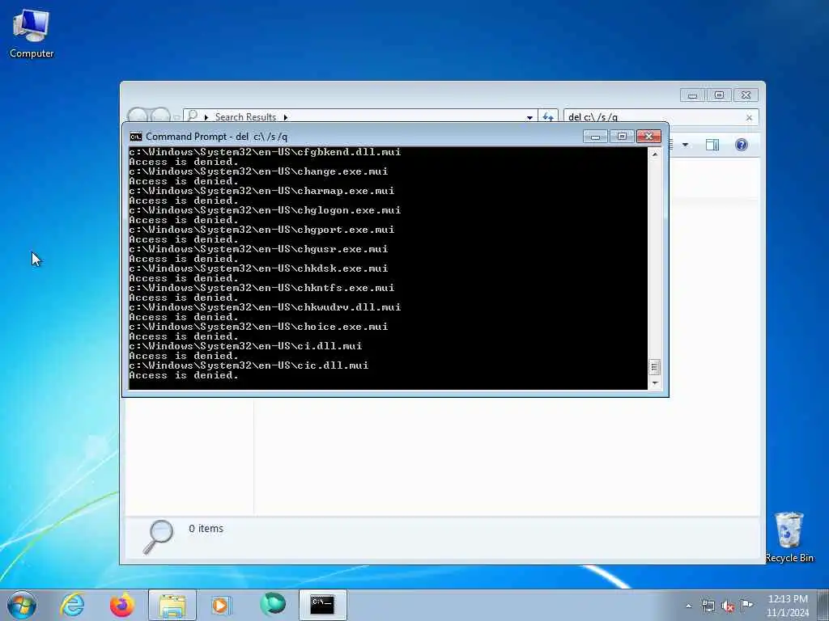
Task: Select the Command Prompt taskbar button
Action: click(322, 605)
